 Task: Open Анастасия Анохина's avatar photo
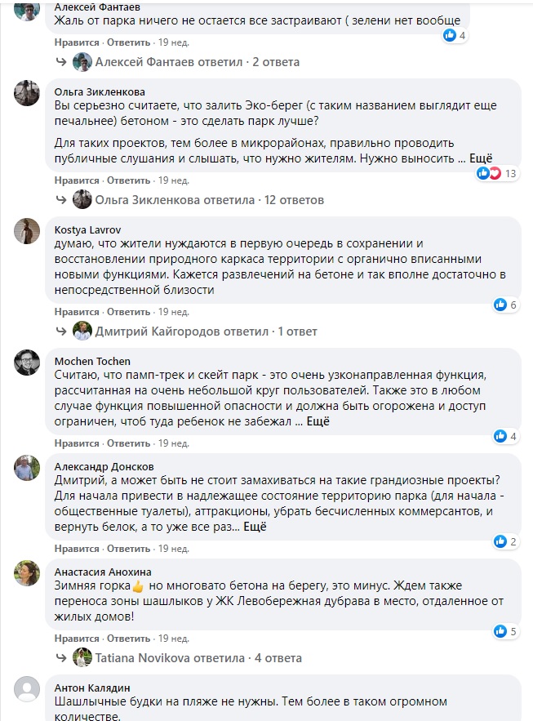tap(28, 573)
